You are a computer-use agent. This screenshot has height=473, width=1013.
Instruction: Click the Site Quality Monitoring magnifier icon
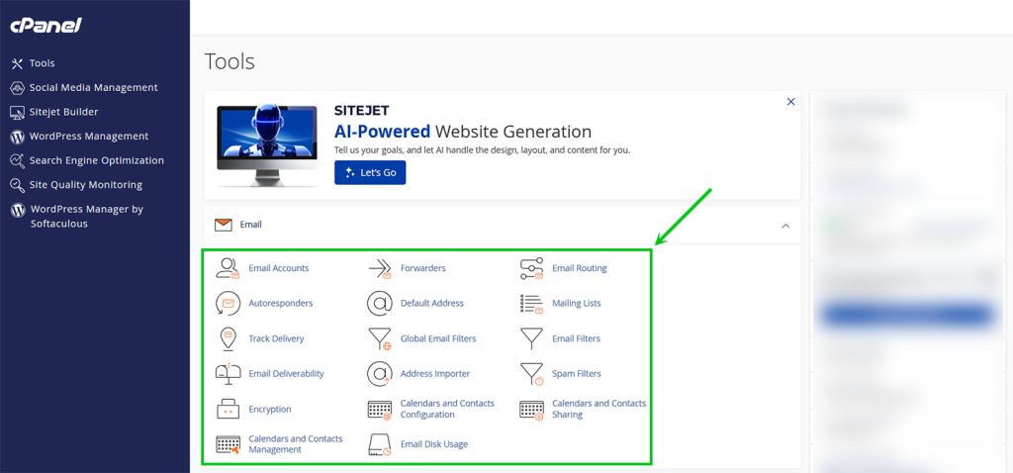pyautogui.click(x=17, y=185)
